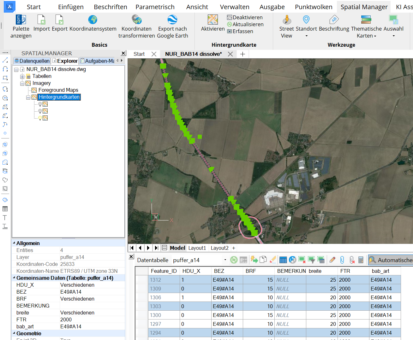The height and width of the screenshot is (340, 413).
Task: Select the Feature_ID 1306 table row
Action: (x=155, y=297)
